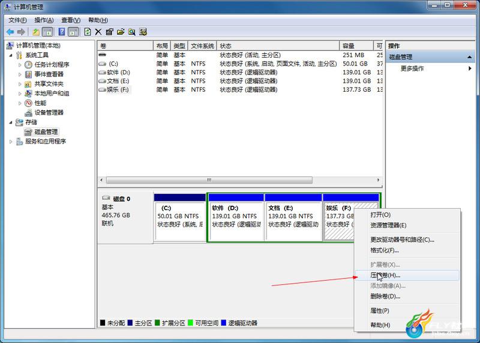480x343 pixels.
Task: Sort by the 状态 column header
Action: click(x=278, y=46)
